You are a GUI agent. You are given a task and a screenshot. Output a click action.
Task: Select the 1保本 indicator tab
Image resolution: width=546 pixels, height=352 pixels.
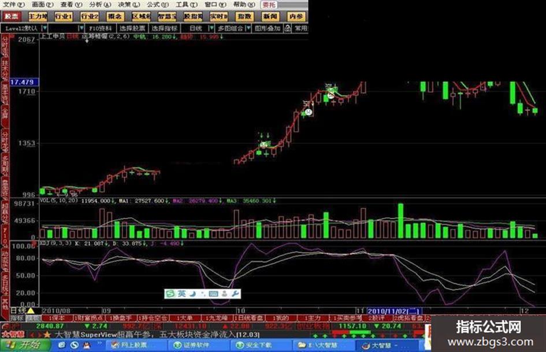[57, 318]
